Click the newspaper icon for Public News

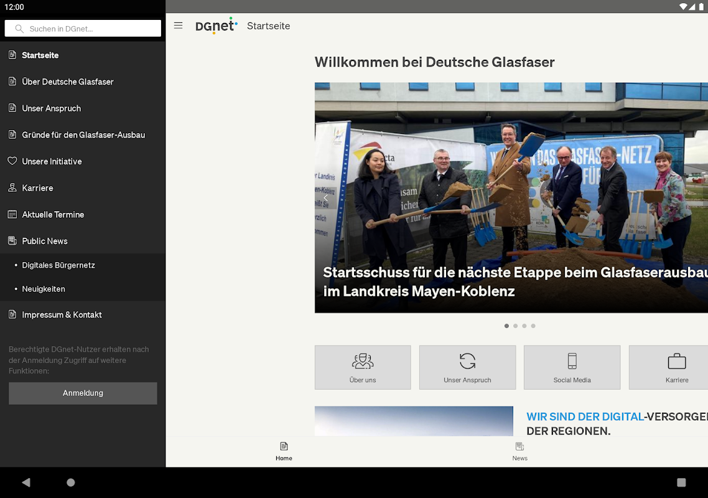[x=12, y=241]
